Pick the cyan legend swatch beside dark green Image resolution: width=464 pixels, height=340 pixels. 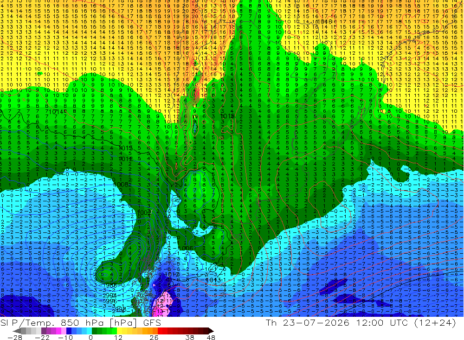click(89, 331)
